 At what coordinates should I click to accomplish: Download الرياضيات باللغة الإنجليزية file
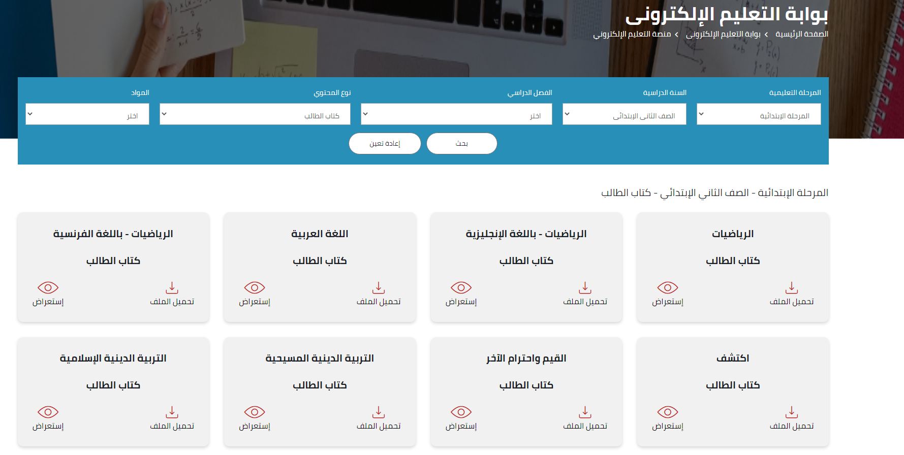585,288
